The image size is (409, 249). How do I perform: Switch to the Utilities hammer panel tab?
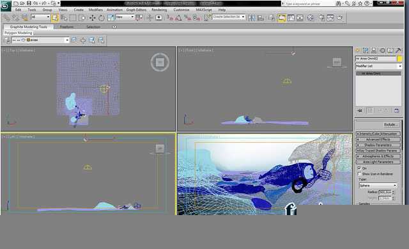(x=398, y=50)
